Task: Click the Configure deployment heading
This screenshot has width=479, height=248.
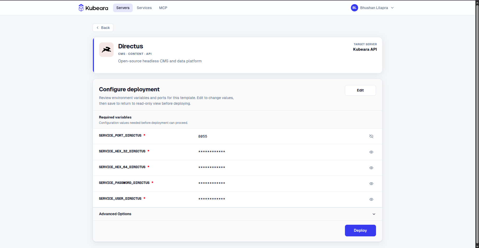Action: pyautogui.click(x=129, y=89)
